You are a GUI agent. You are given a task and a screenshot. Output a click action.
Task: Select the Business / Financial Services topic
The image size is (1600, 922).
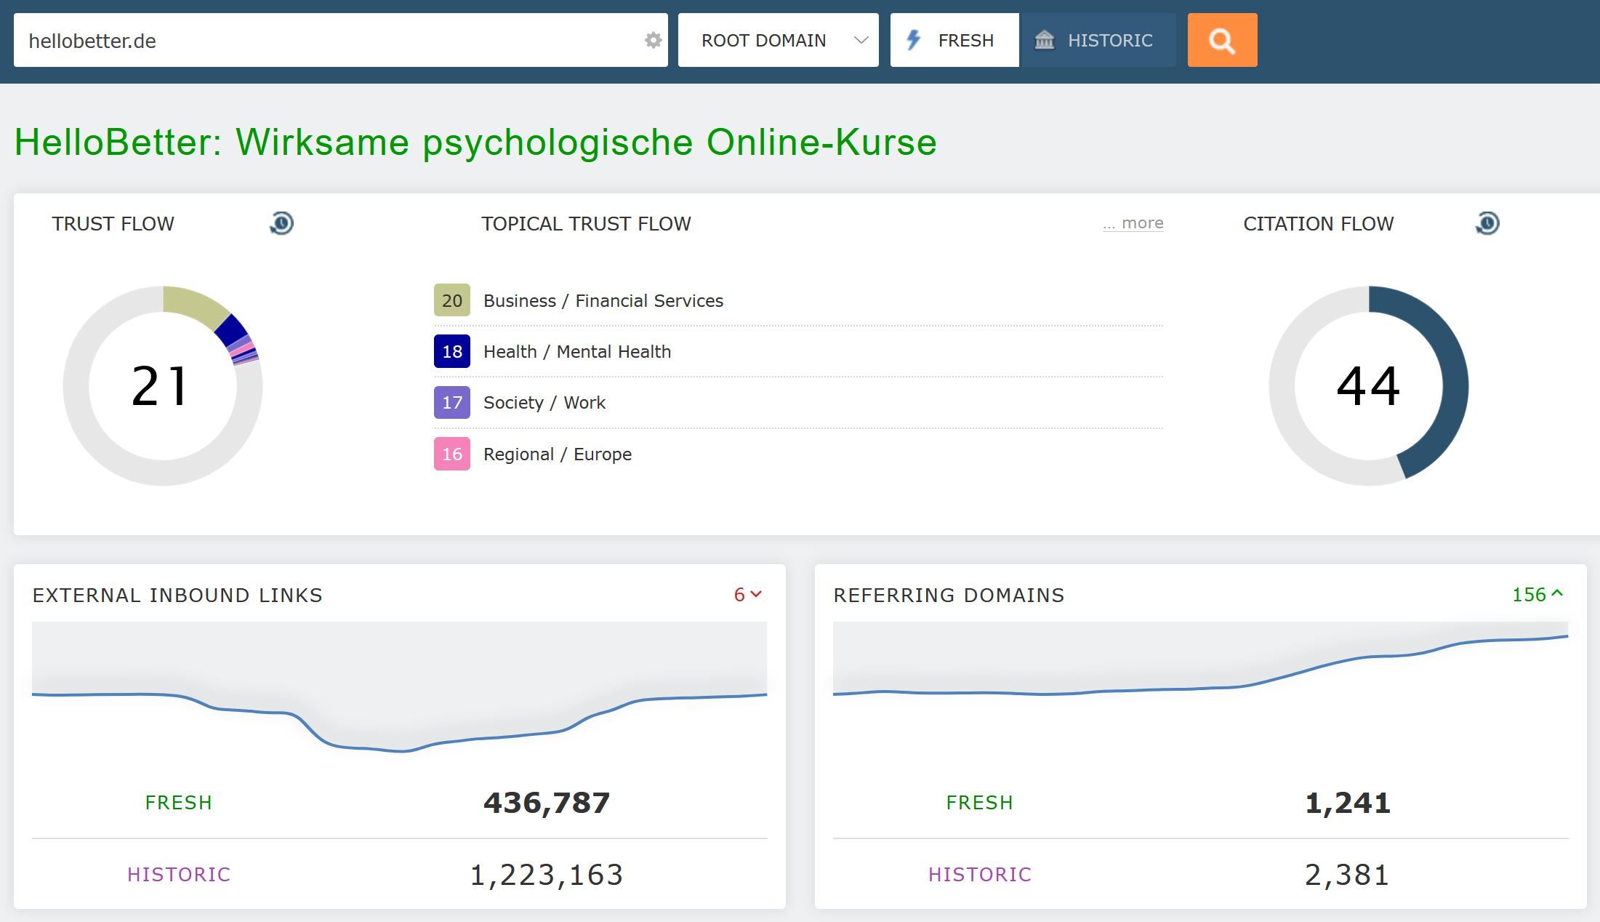click(x=603, y=301)
